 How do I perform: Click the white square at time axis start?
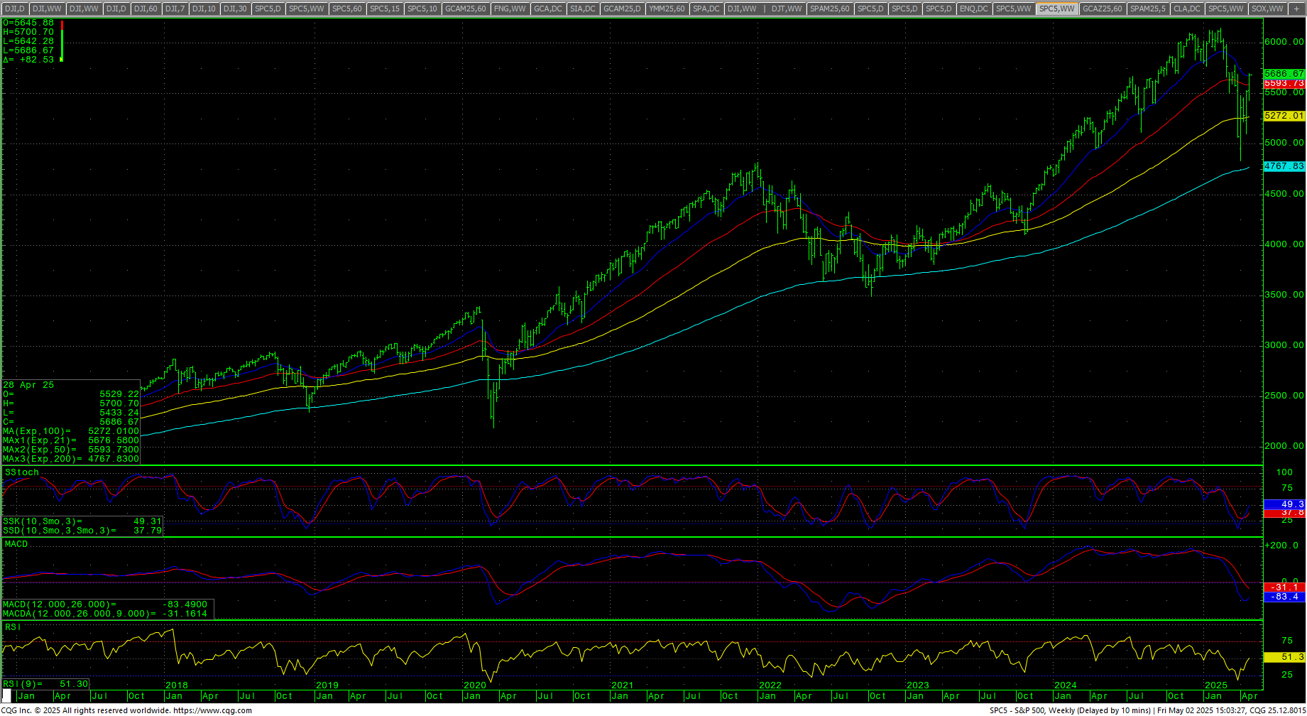point(7,695)
